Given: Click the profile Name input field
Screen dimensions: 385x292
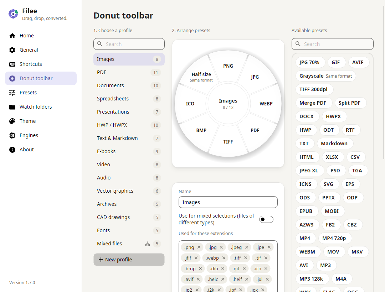Looking at the screenshot, I should click(228, 202).
